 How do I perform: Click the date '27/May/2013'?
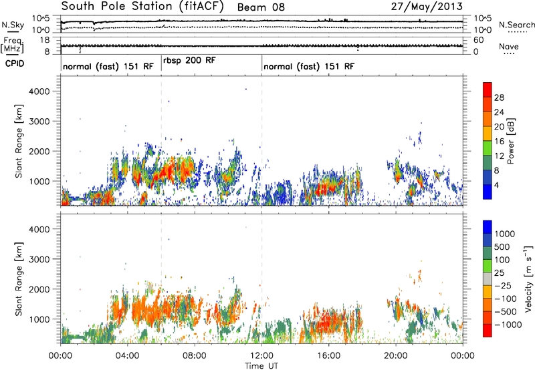427,7
